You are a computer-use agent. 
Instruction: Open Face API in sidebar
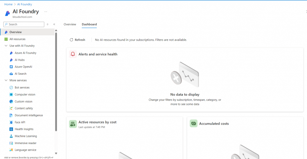[x=20, y=122]
